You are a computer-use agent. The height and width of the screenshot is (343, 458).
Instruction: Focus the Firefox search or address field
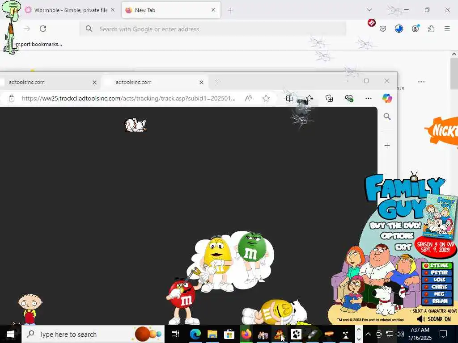pyautogui.click(x=212, y=29)
